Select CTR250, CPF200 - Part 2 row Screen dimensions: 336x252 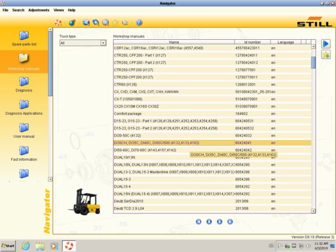tap(212, 63)
